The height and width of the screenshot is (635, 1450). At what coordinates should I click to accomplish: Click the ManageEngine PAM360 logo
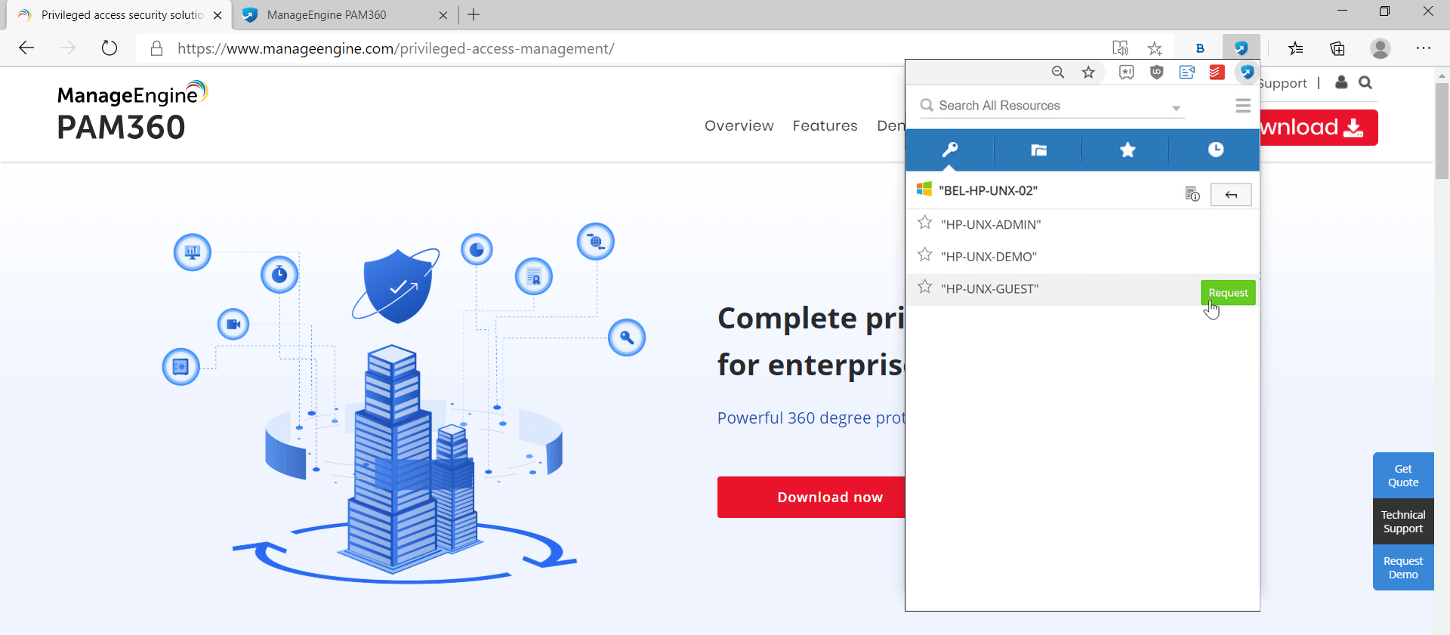pyautogui.click(x=132, y=112)
